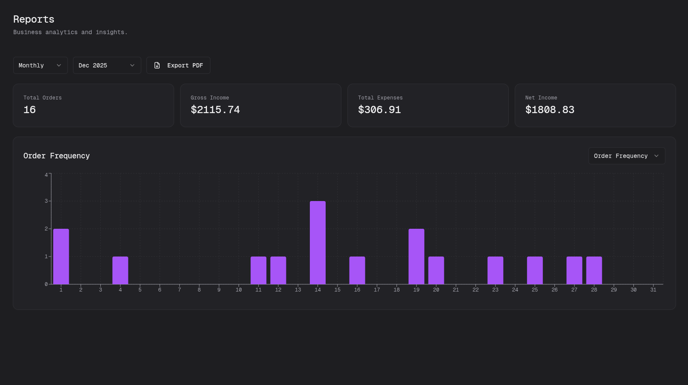
Task: Click the file download icon on Export PDF
Action: 157,65
